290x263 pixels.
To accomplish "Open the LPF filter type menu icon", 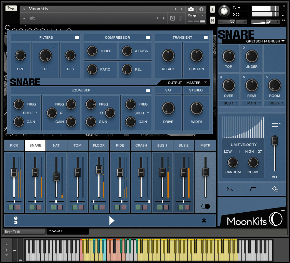I will click(x=54, y=46).
